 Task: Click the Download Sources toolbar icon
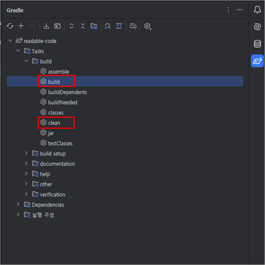tap(46, 26)
